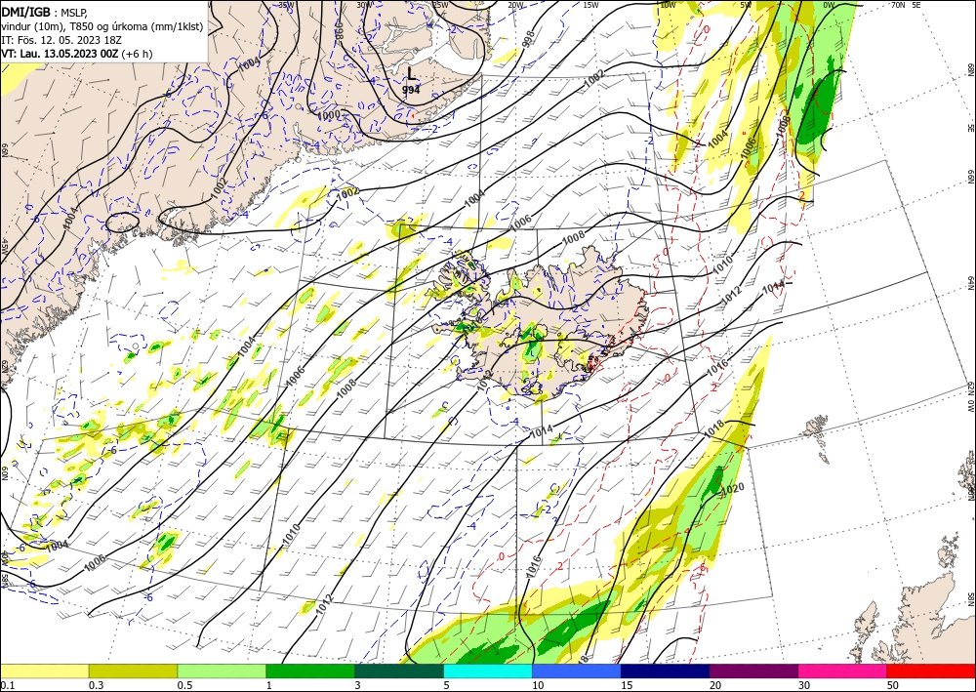Click the '994' low pressure value
The image size is (976, 692).
point(411,90)
